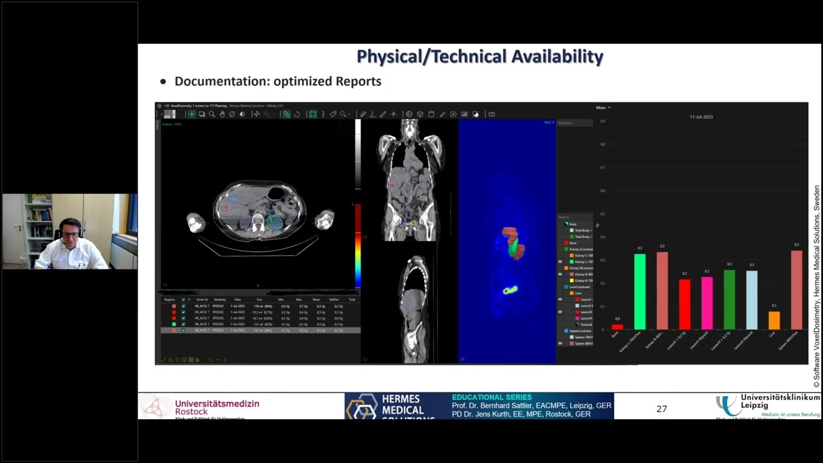
Task: Uncheck the 13,2 ml region row checkbox
Action: 183,312
